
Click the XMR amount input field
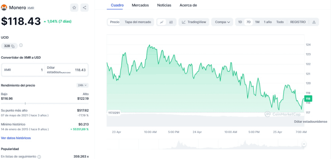tap(23, 70)
